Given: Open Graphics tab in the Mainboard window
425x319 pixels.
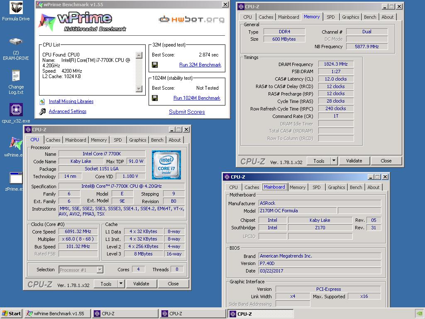Looking at the screenshot, I should 336,187.
